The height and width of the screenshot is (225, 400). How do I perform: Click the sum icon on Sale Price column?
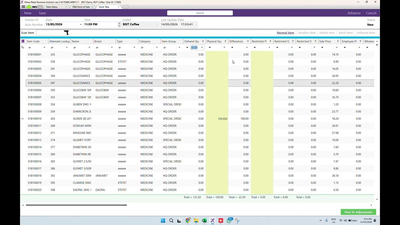pos(338,41)
